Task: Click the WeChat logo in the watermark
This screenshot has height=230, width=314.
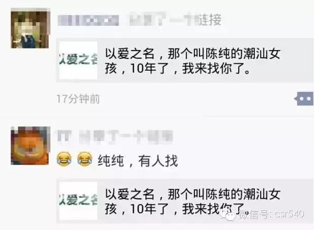Action: 227,216
